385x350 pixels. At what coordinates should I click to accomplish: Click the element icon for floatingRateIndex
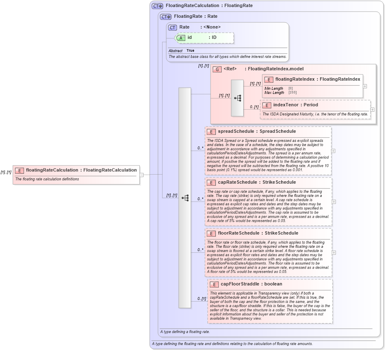coord(269,79)
